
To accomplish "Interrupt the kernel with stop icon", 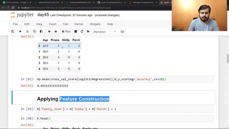I will coord(75,32).
